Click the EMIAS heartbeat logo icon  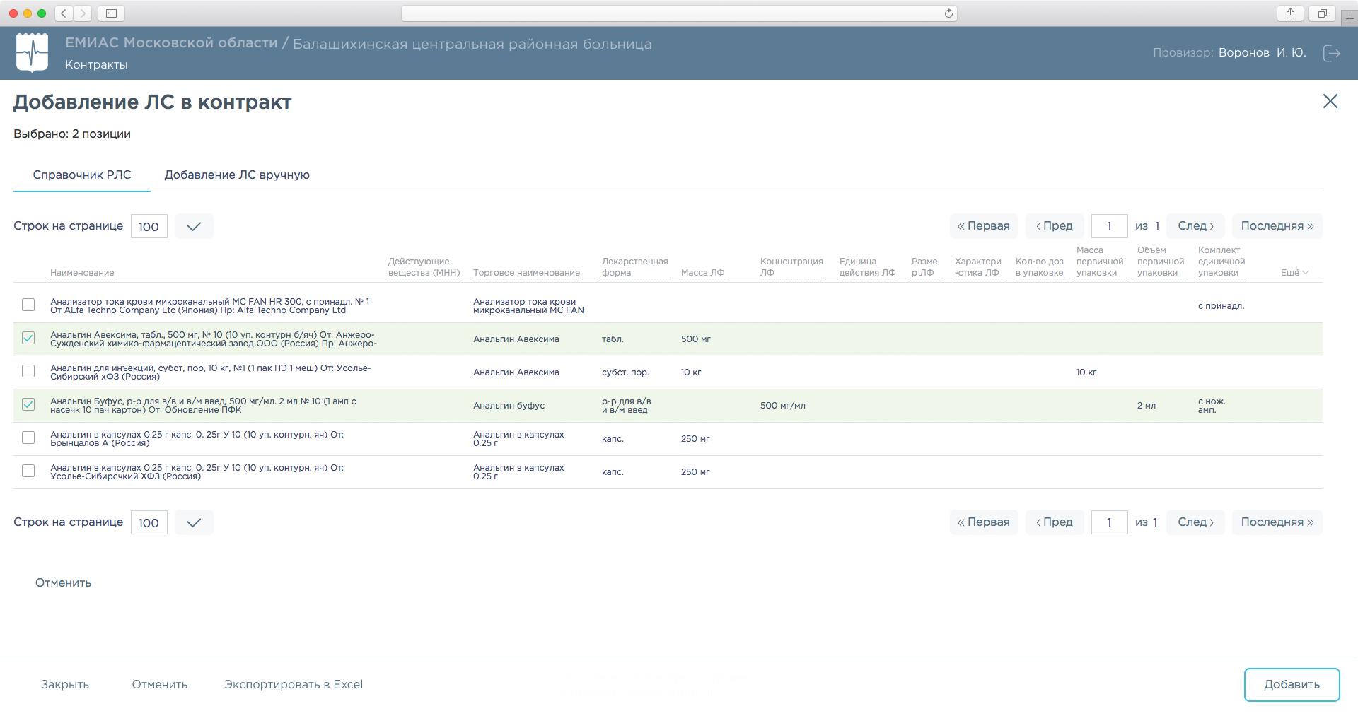point(32,52)
